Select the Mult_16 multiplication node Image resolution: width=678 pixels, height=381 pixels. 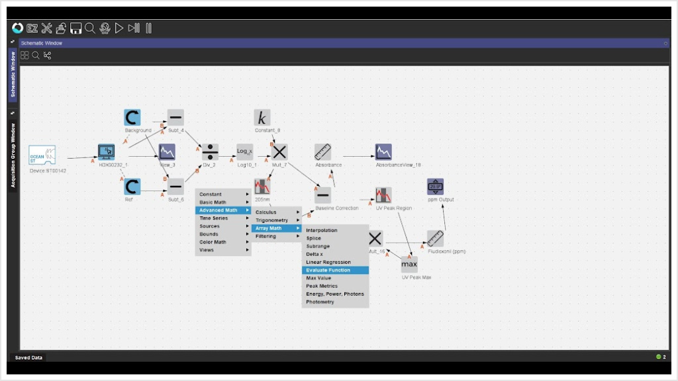tap(376, 238)
